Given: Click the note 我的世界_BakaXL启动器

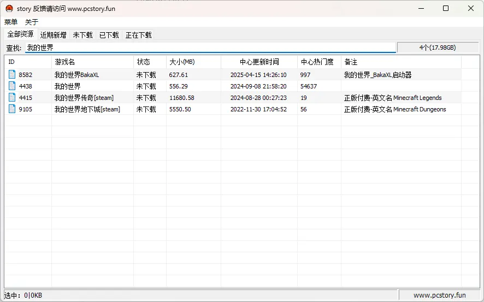Looking at the screenshot, I should [x=377, y=75].
